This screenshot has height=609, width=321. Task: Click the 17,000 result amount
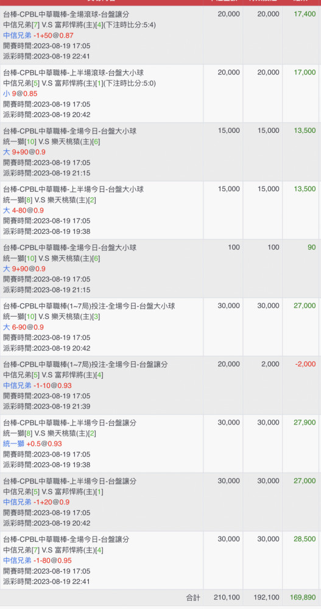click(x=305, y=72)
